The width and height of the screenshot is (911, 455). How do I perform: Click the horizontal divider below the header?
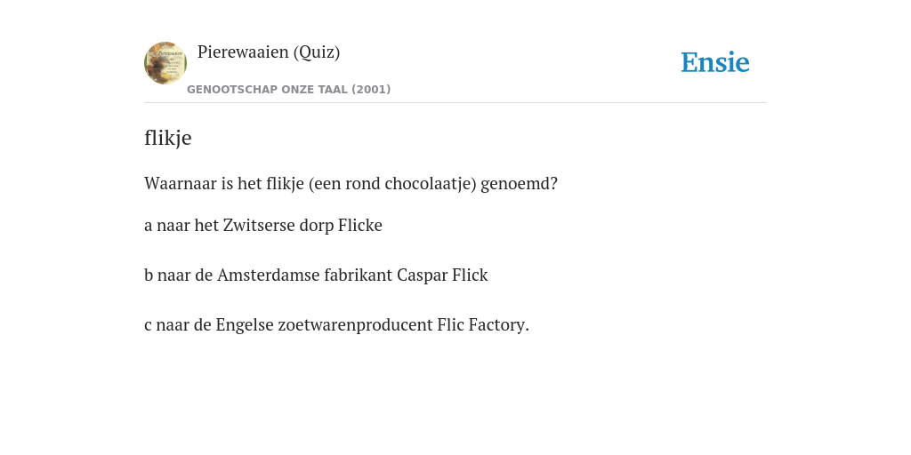455,103
